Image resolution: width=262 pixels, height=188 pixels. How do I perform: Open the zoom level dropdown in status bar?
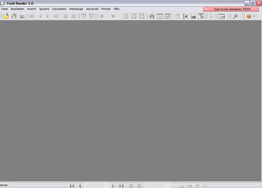(167, 185)
